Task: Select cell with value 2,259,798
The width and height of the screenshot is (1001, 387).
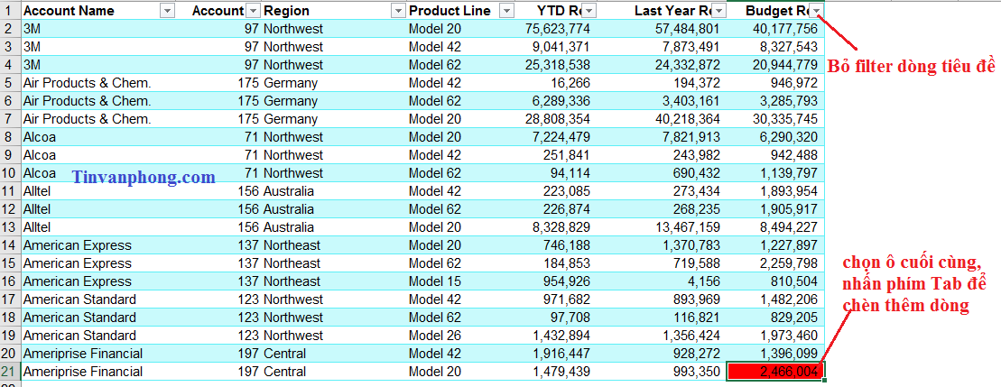Action: (776, 263)
